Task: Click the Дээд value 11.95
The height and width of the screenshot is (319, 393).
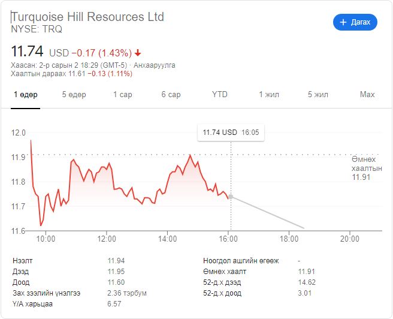Action: coord(116,272)
